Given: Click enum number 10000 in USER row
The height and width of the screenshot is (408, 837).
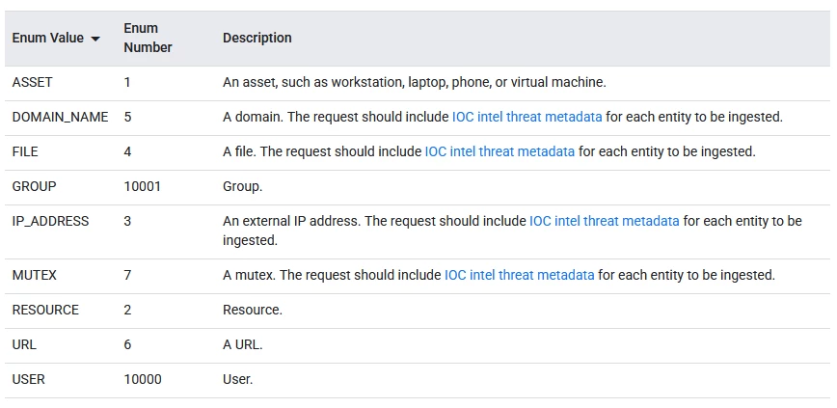Looking at the screenshot, I should pos(143,380).
